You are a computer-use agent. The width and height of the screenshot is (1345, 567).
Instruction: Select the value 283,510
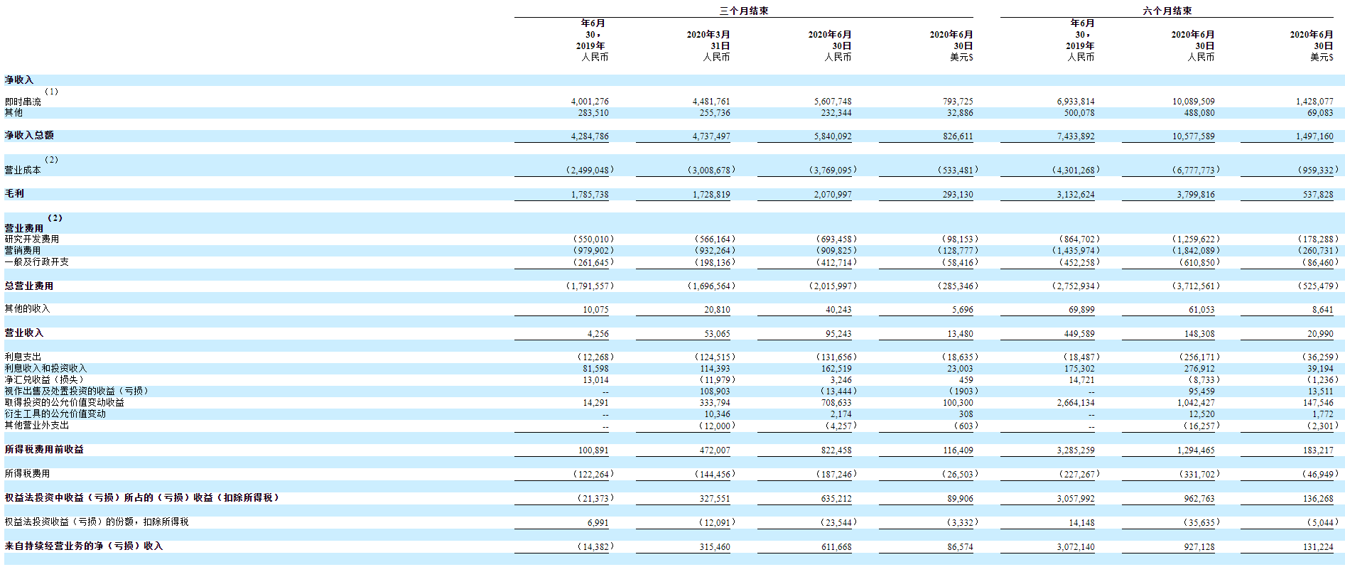point(593,112)
